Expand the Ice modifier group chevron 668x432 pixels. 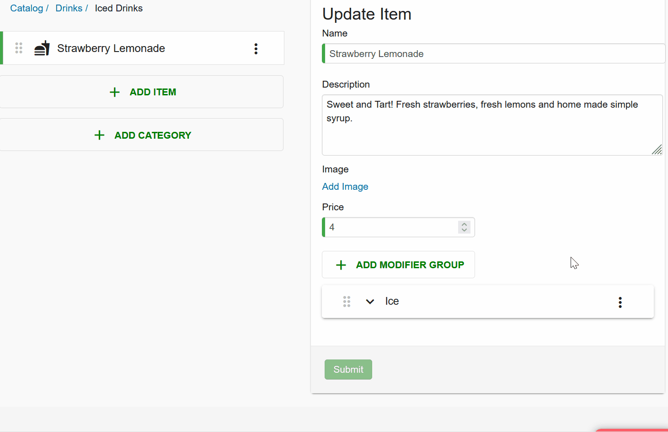pos(370,302)
